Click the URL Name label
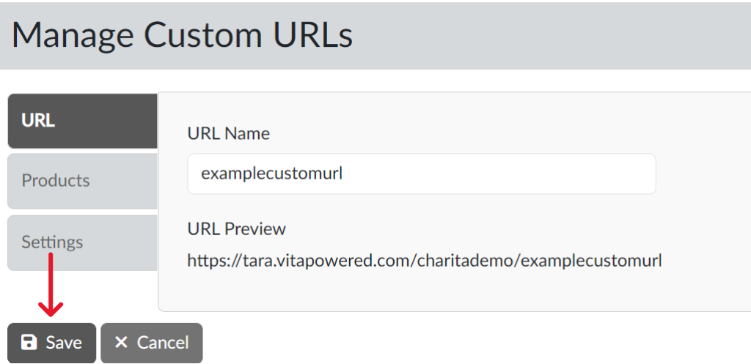The height and width of the screenshot is (364, 751). click(228, 133)
